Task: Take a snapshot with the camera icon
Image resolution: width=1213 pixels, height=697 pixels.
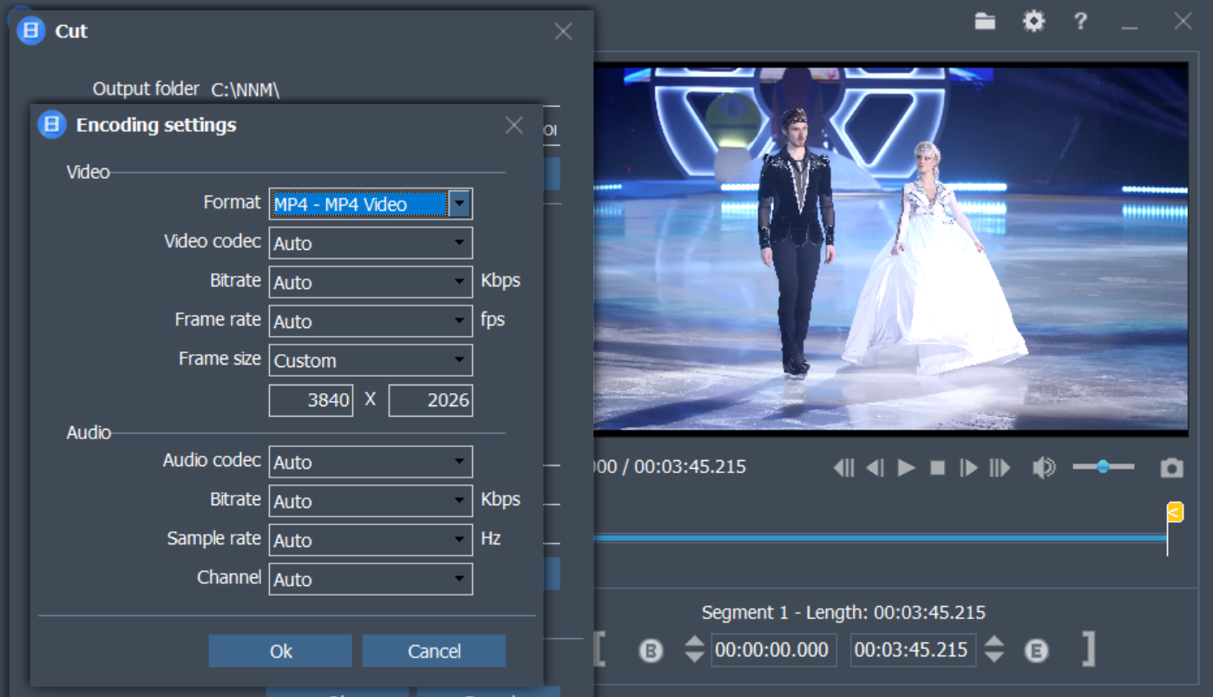Action: click(1171, 468)
